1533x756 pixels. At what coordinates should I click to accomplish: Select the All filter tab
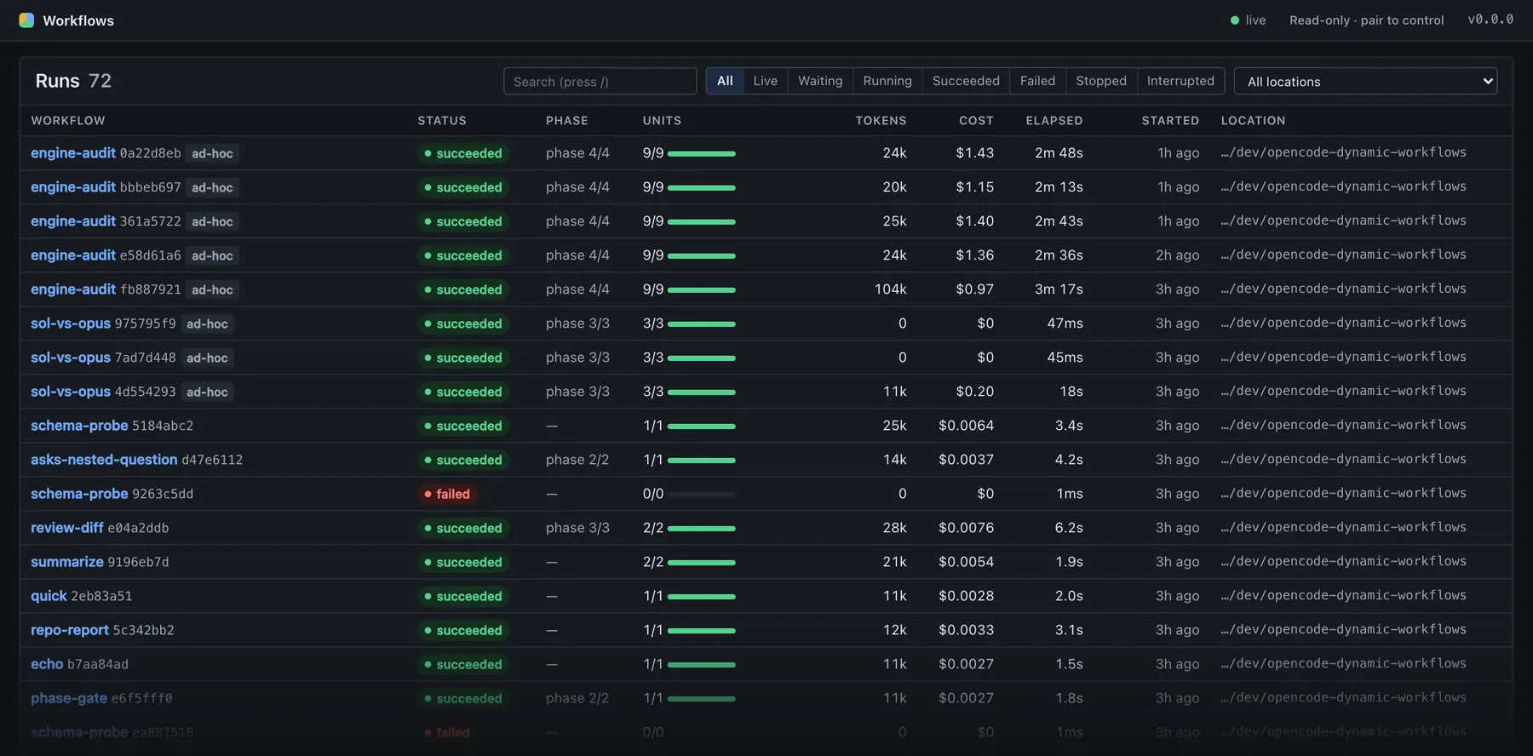725,81
